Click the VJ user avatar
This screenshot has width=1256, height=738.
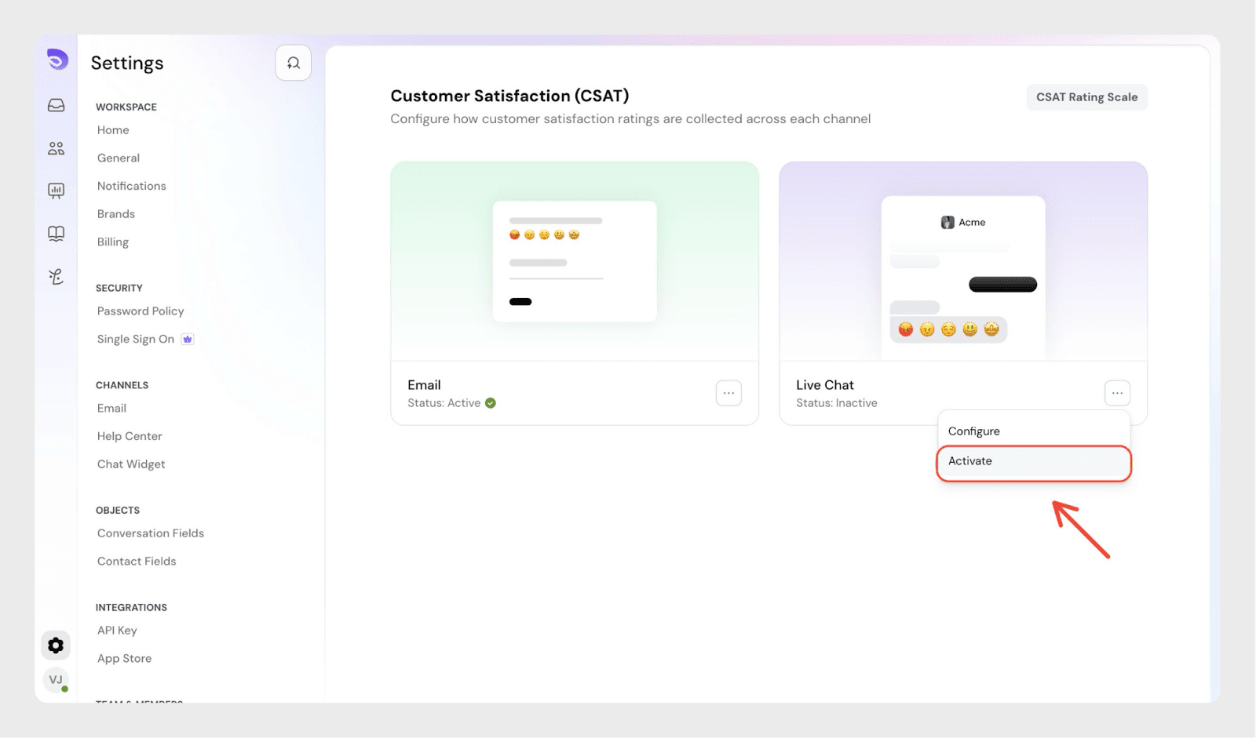pos(56,680)
